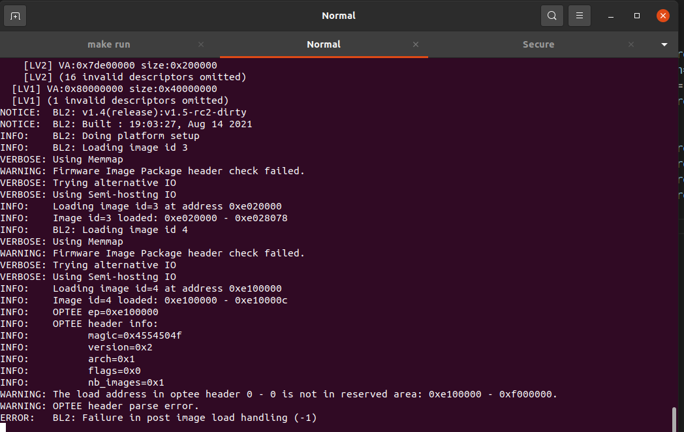684x432 pixels.
Task: Close the Secure tab
Action: [x=630, y=44]
